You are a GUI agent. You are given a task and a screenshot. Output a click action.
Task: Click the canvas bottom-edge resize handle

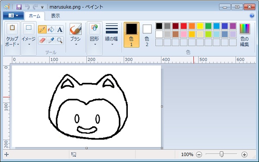(x=87, y=148)
